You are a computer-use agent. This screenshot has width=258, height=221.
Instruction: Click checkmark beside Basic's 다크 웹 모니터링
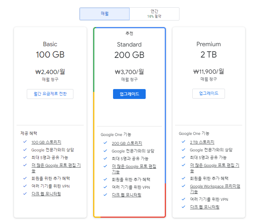click(25, 194)
